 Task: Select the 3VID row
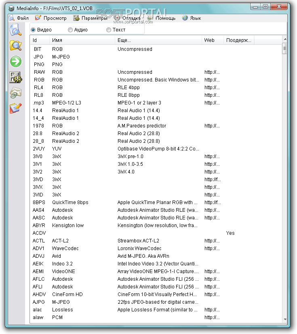(x=156, y=195)
